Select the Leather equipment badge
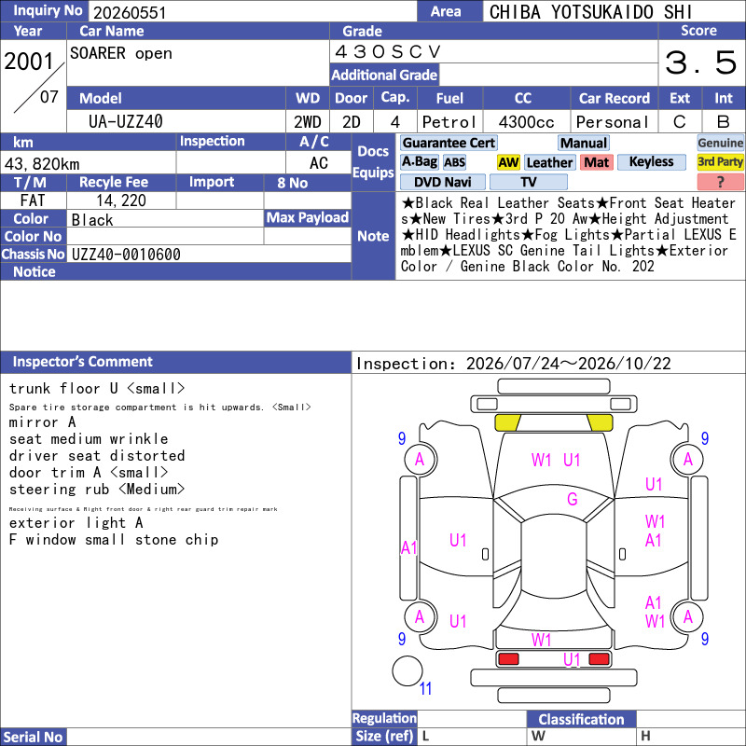This screenshot has height=746, width=746. [549, 162]
